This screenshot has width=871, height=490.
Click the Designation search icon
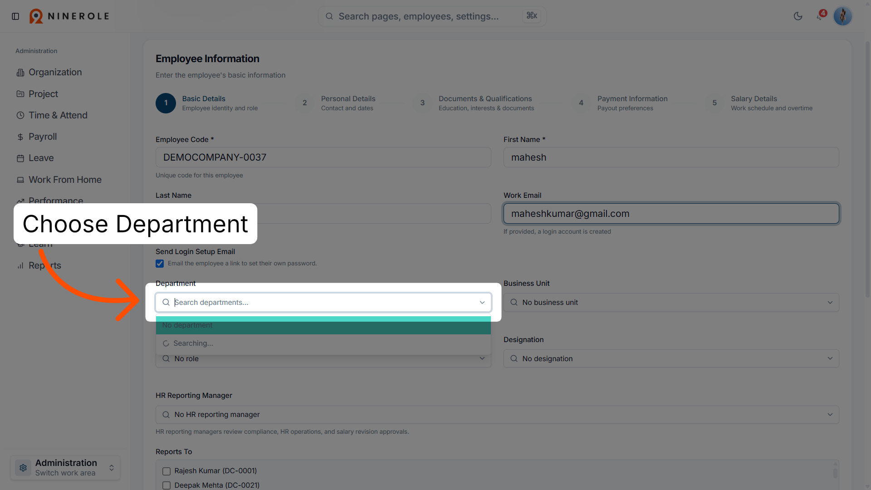point(514,359)
